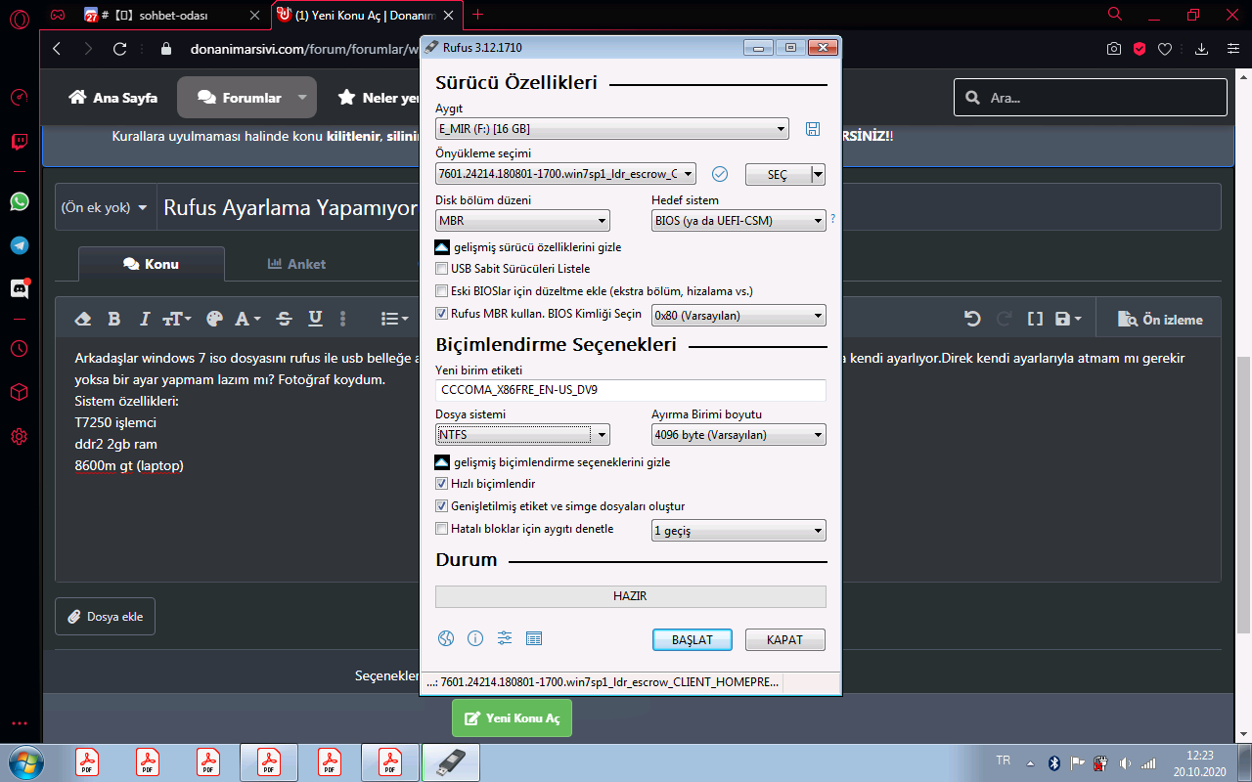This screenshot has width=1252, height=782.
Task: Click the 'Ön izleme' preview button
Action: click(1160, 320)
